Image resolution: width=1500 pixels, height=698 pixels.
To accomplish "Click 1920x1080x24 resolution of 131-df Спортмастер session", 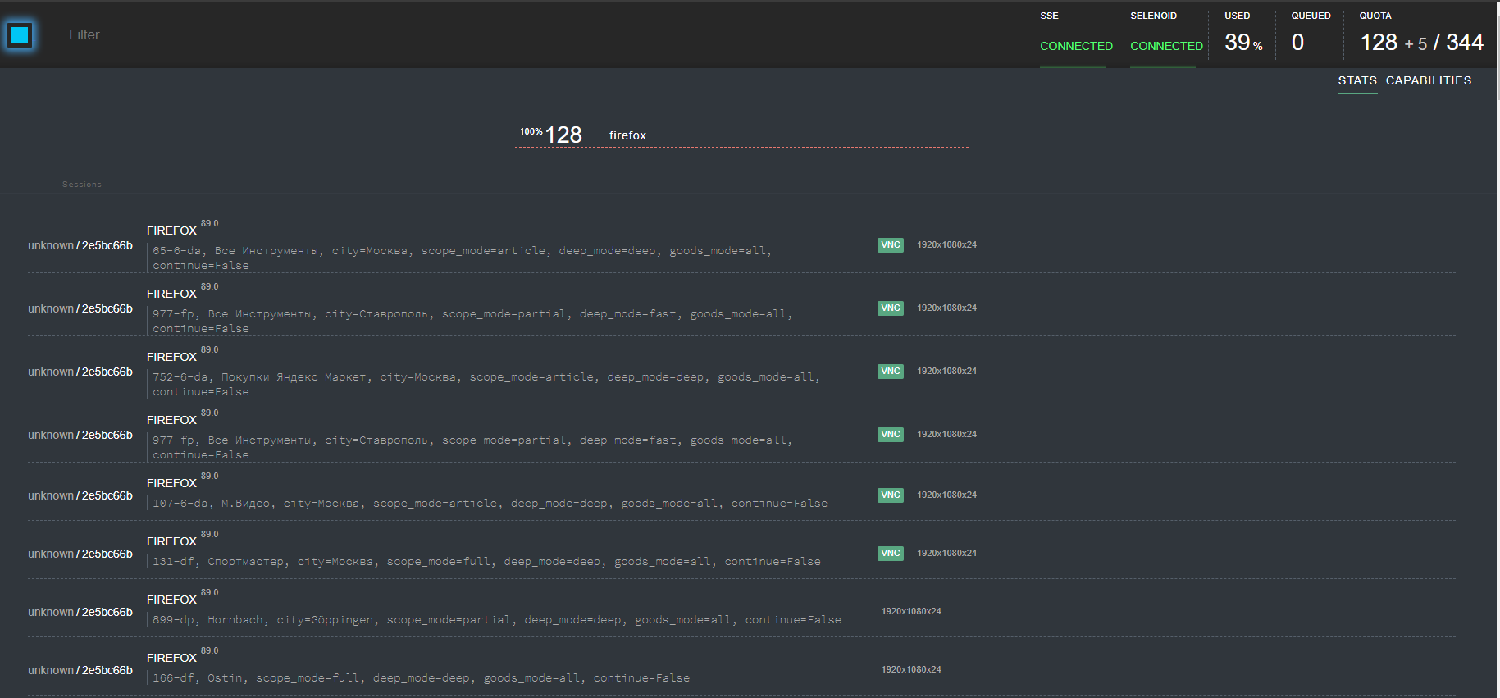I will coord(946,553).
